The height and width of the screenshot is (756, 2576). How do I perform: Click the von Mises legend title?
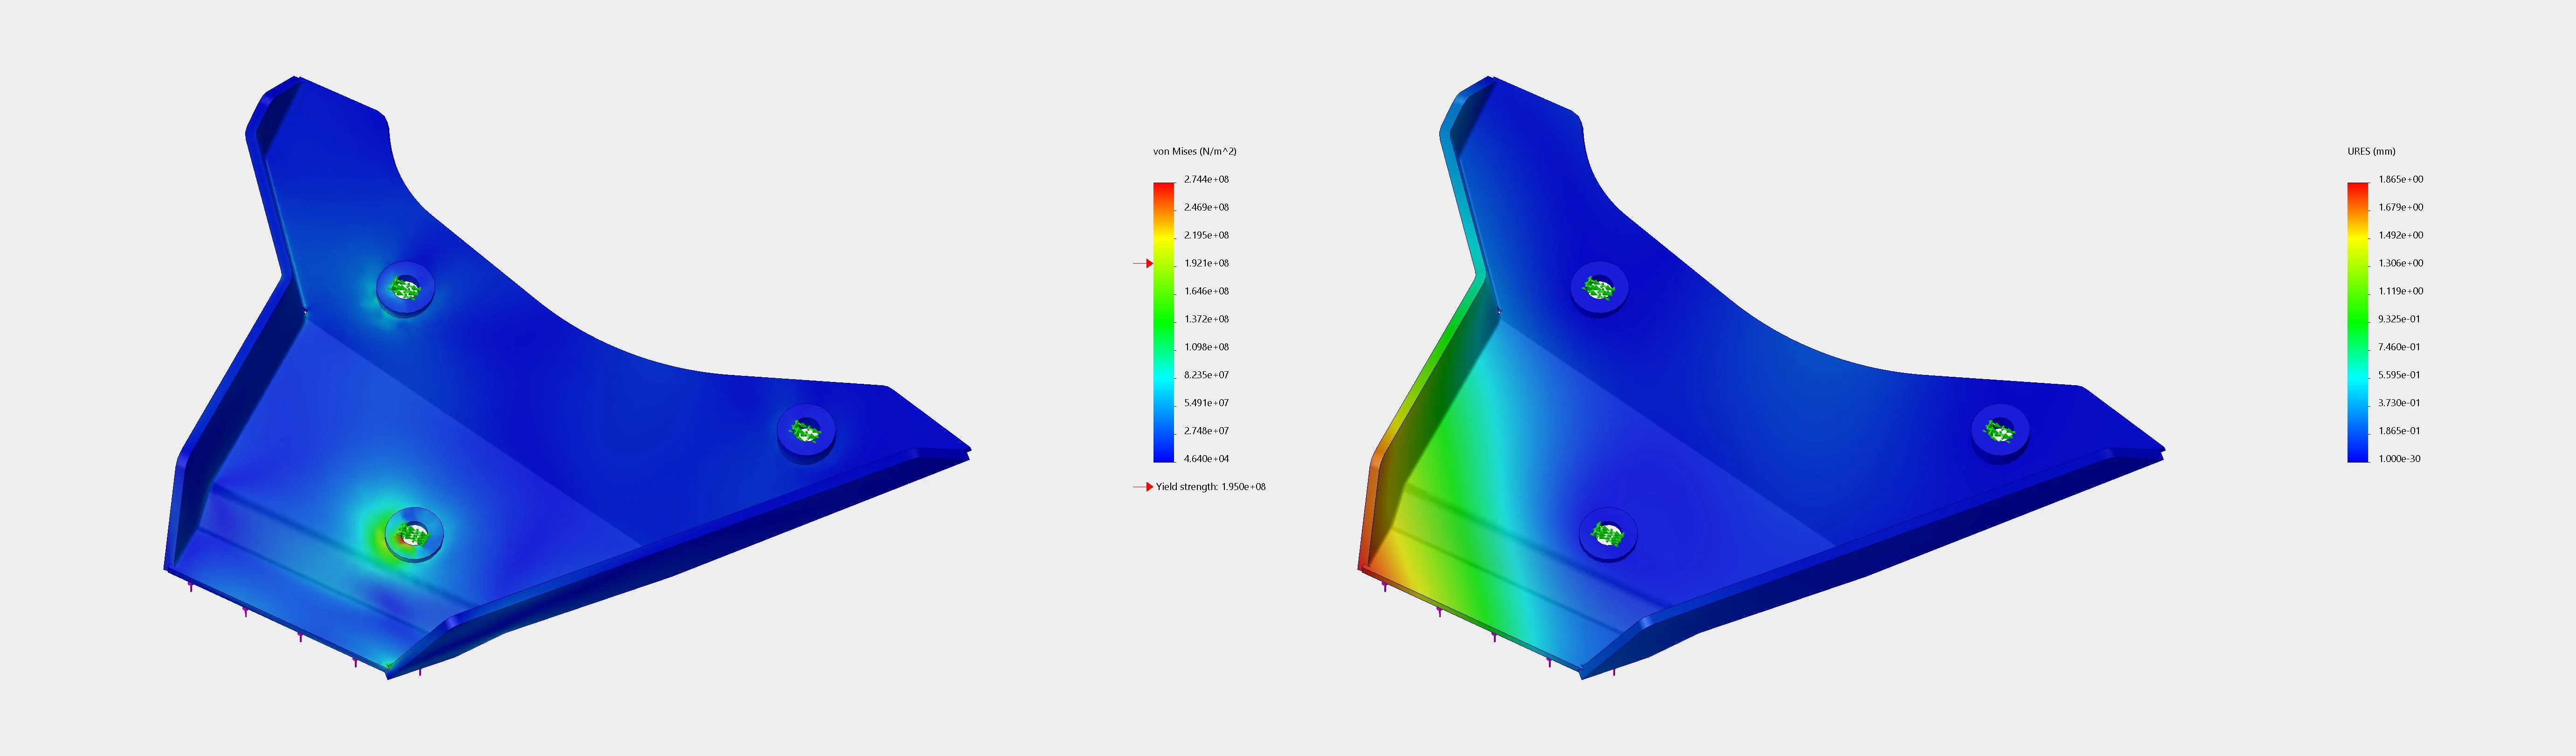point(1194,152)
